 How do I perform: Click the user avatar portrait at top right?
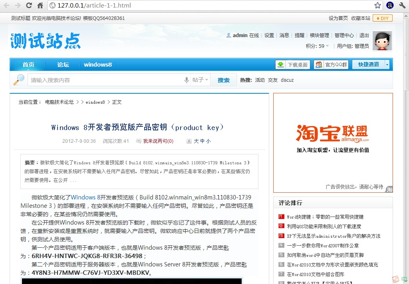[x=382, y=40]
